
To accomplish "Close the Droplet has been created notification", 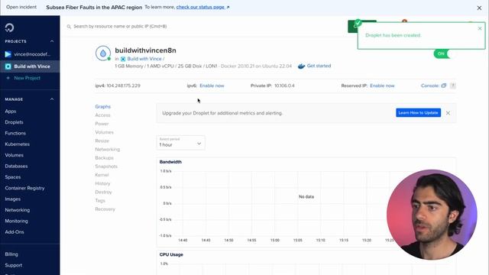I will 480,28.
